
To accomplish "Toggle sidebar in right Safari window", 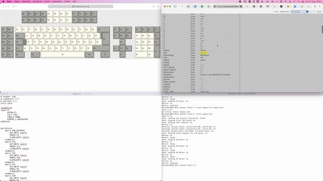I will [175, 7].
